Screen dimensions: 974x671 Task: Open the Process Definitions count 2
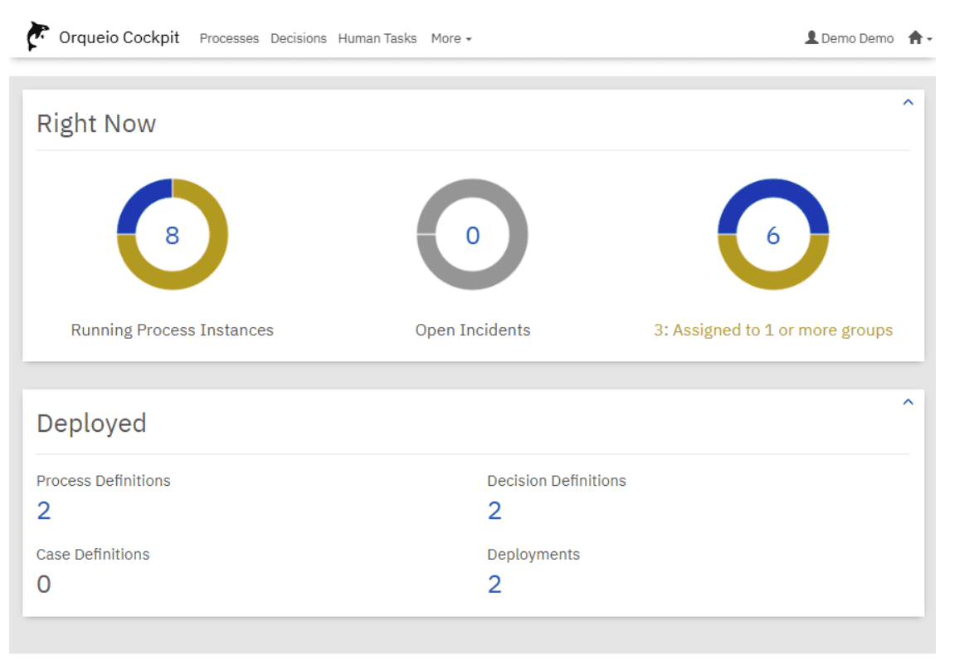(43, 512)
